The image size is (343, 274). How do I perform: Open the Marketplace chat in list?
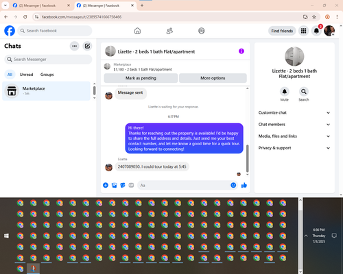(x=46, y=91)
